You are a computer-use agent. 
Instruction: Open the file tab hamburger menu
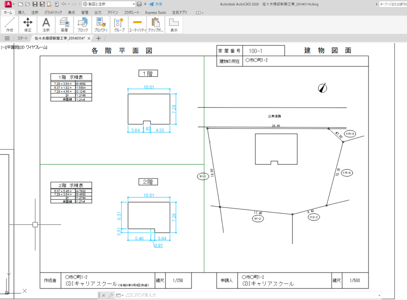(7, 39)
